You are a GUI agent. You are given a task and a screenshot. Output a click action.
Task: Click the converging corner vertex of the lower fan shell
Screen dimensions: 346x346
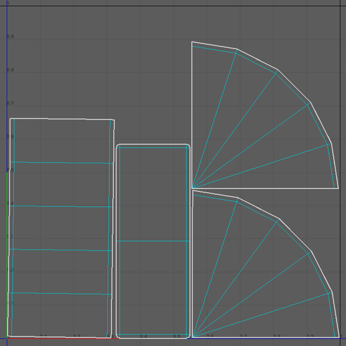tap(193, 337)
